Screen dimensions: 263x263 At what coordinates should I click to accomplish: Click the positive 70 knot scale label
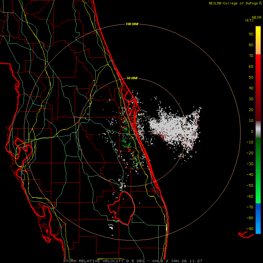[251, 56]
